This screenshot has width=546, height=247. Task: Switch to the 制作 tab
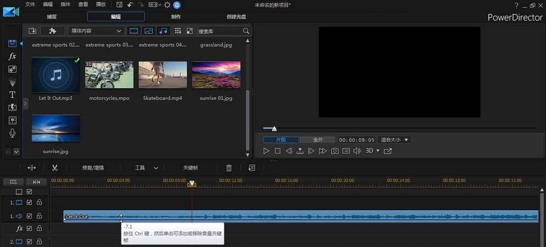[176, 16]
